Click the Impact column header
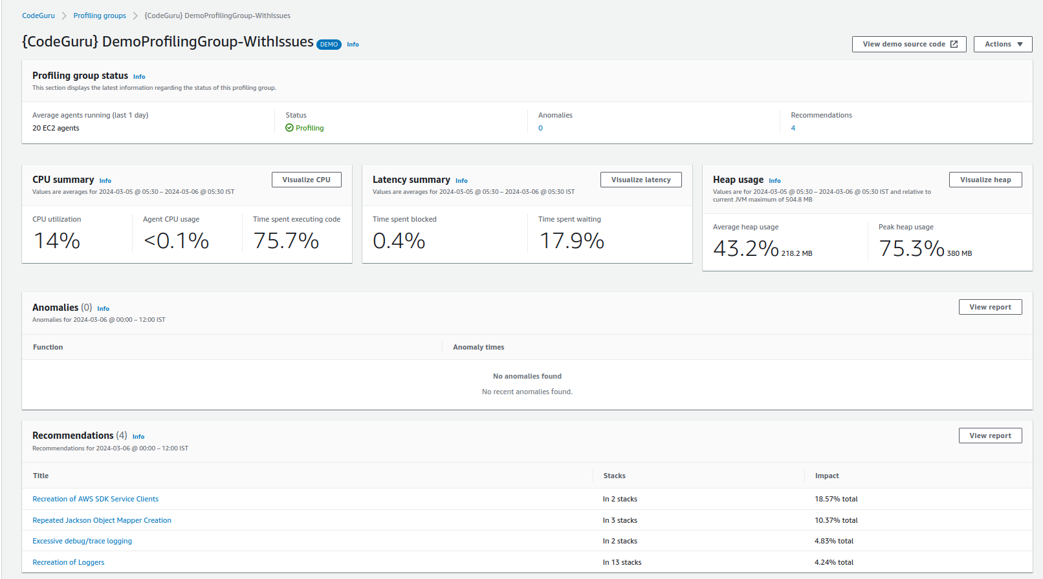The width and height of the screenshot is (1043, 579). click(x=827, y=476)
